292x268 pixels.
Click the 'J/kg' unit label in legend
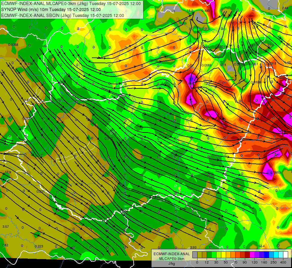coord(172,264)
